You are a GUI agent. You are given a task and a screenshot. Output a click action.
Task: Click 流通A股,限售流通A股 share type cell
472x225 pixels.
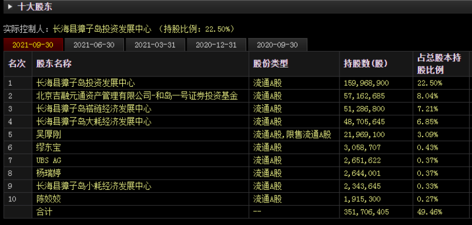coord(292,135)
